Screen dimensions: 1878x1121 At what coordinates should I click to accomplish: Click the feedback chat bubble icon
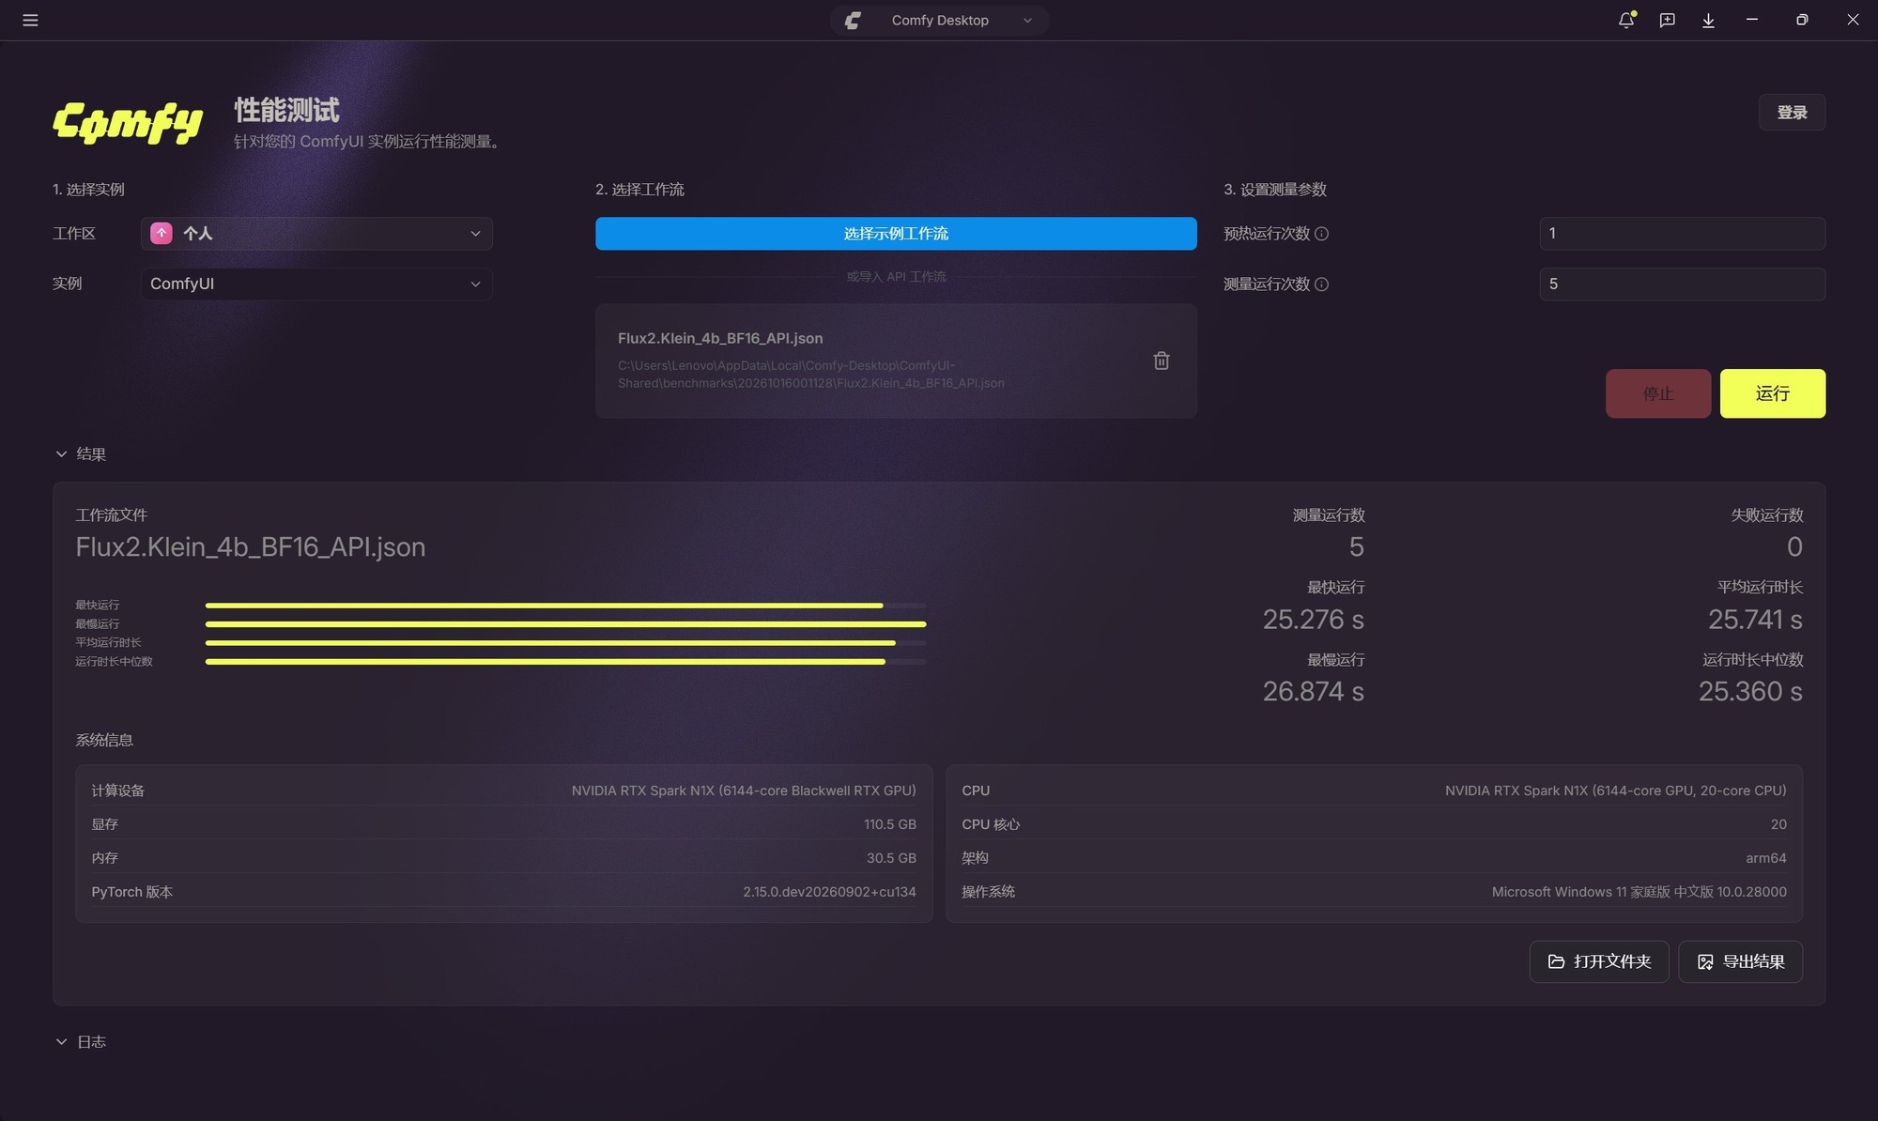click(1667, 20)
